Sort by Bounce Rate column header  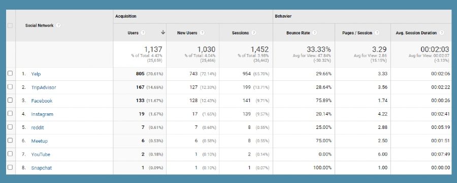click(298, 33)
